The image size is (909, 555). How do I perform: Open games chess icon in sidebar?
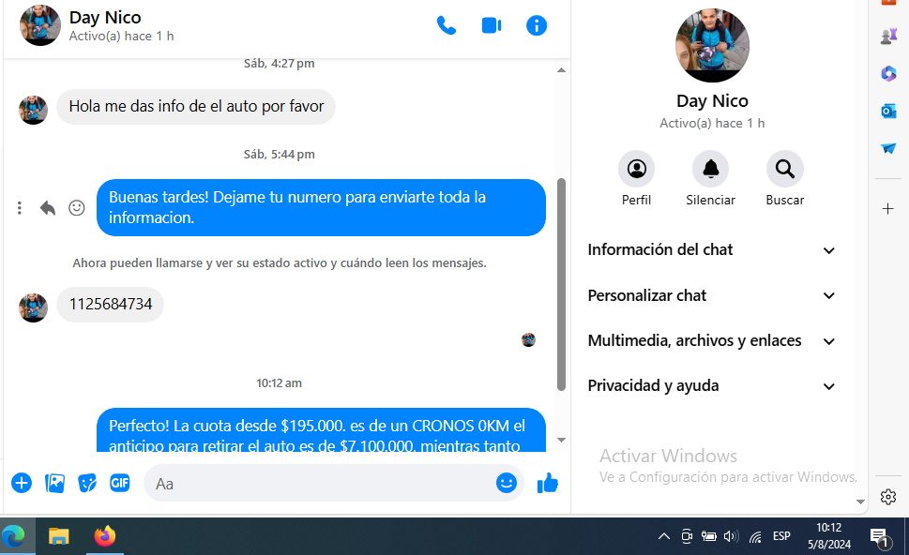(888, 37)
